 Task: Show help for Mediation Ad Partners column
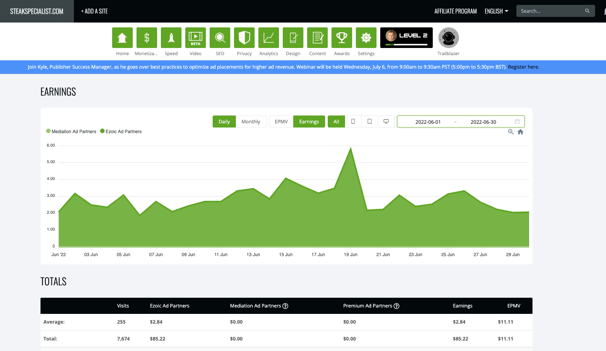point(285,306)
